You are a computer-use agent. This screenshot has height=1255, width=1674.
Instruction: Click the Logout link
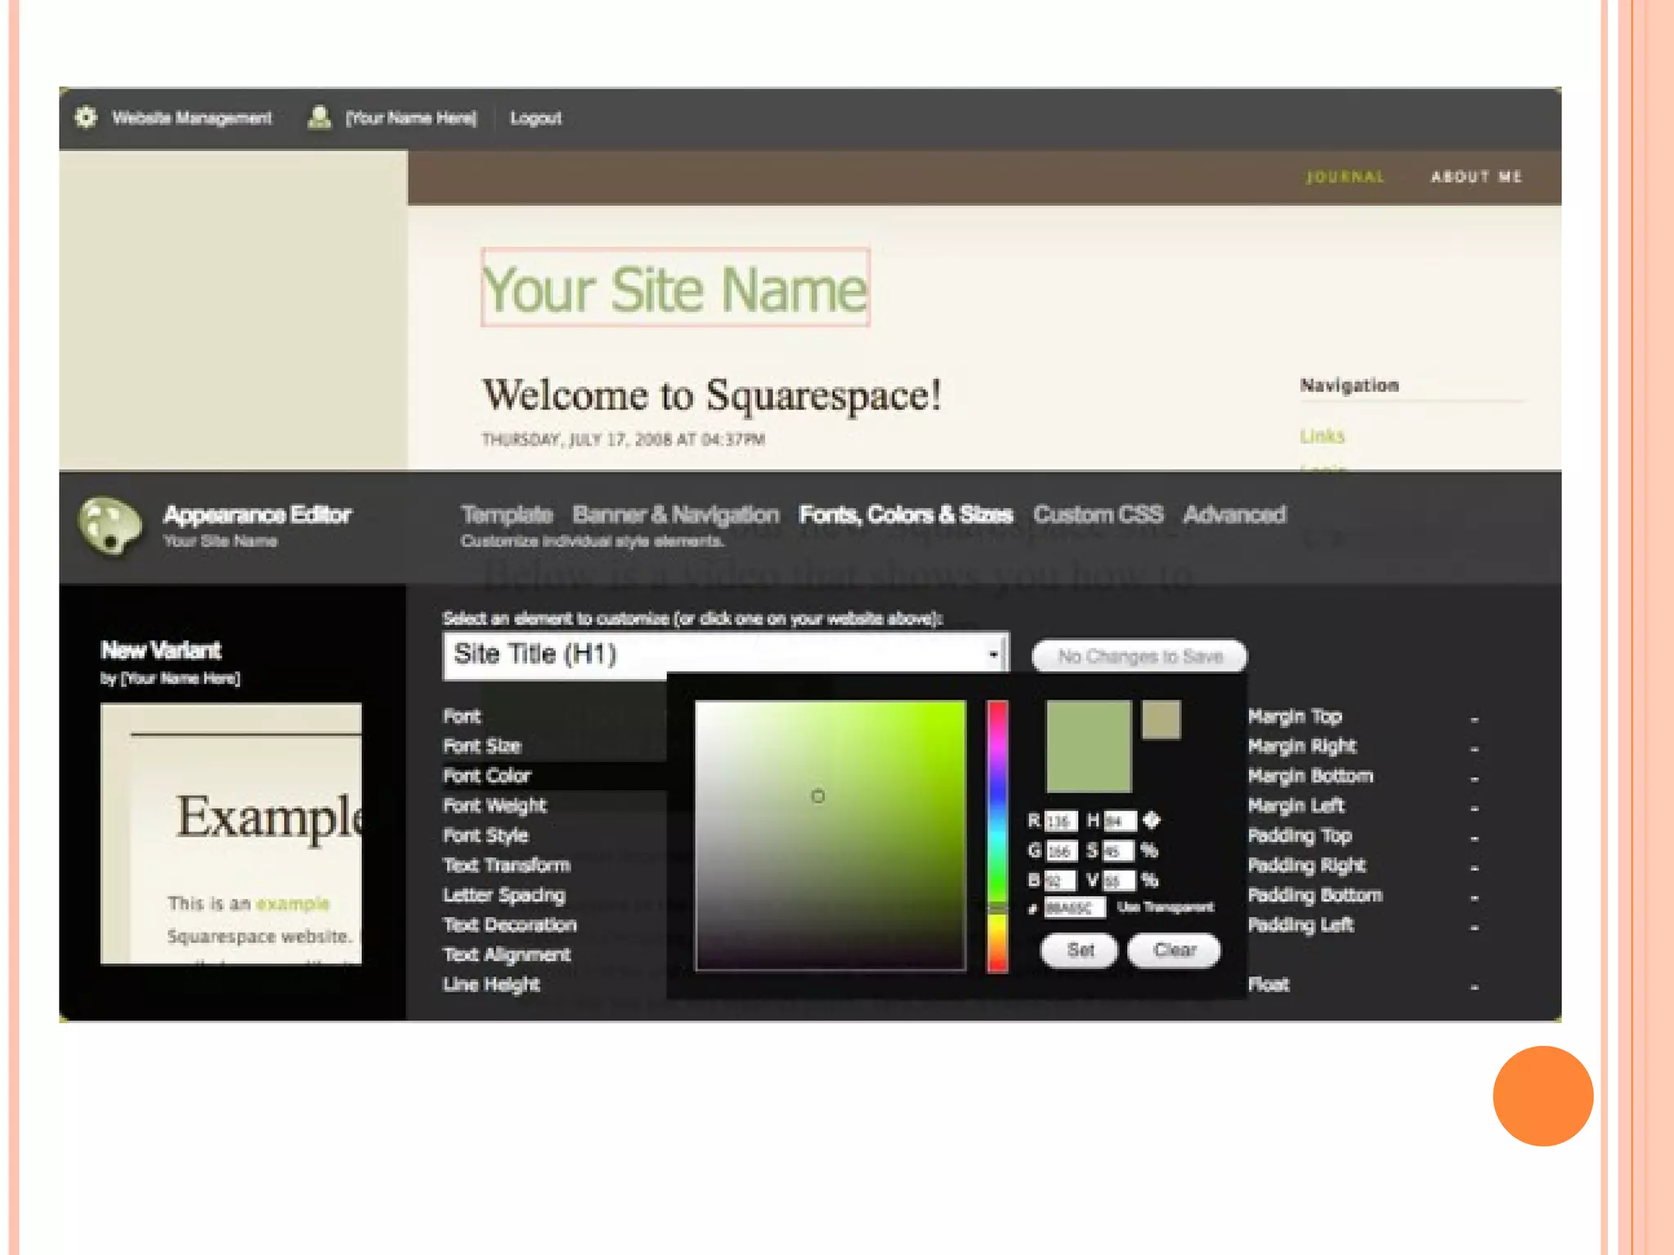(535, 118)
